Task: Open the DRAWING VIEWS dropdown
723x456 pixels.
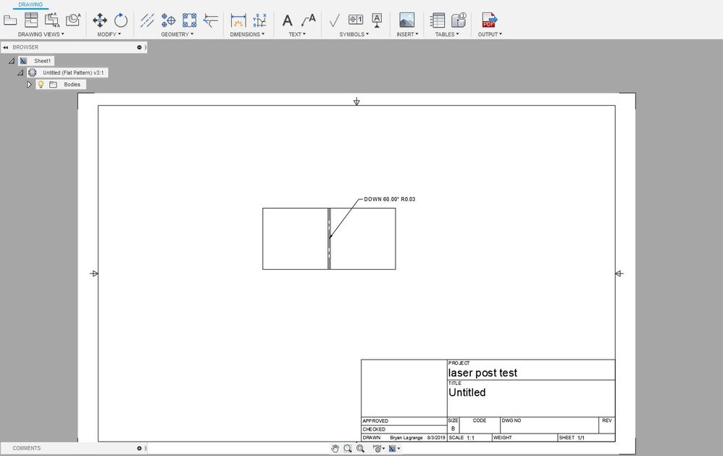Action: tap(41, 34)
